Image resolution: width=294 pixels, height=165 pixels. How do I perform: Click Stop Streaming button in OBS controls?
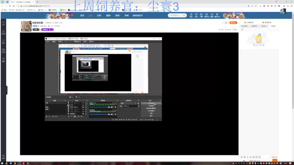coord(151,103)
